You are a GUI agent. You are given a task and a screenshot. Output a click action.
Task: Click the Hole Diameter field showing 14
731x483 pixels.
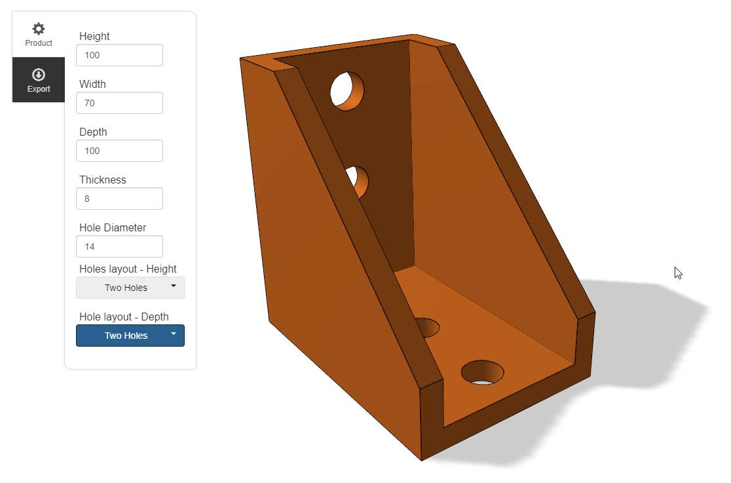(119, 246)
